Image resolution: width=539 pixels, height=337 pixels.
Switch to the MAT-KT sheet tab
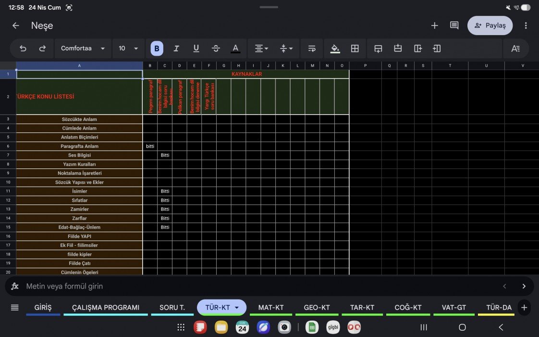coord(271,307)
